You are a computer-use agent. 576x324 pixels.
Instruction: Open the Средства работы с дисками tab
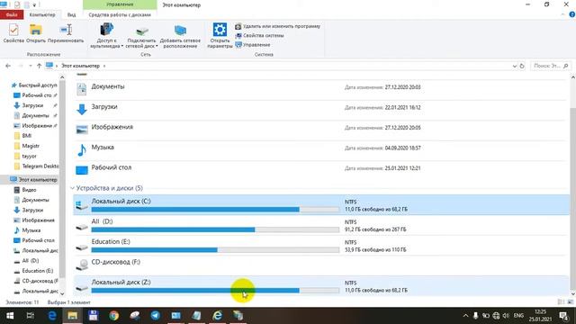coord(120,14)
